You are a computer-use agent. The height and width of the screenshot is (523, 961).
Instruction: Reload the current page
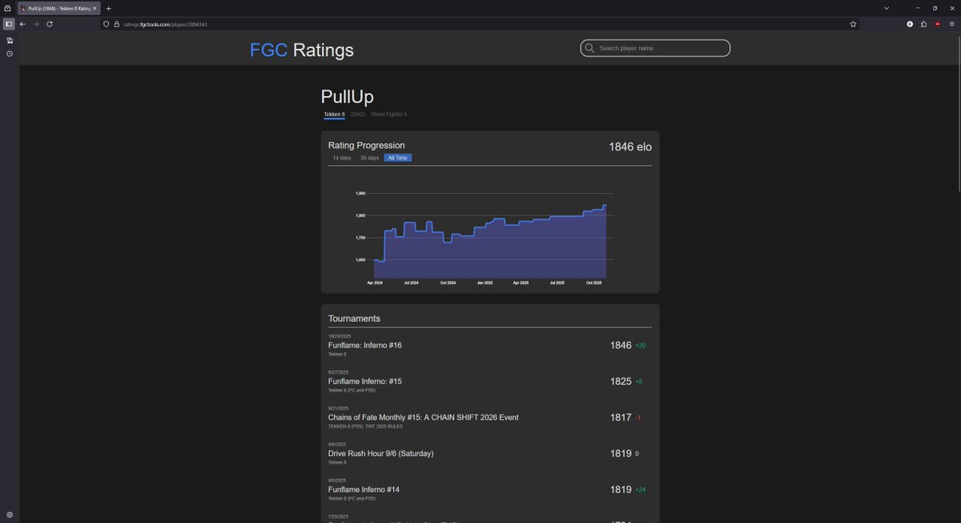50,24
